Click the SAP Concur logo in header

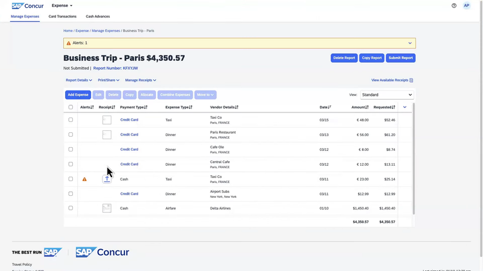28,6
